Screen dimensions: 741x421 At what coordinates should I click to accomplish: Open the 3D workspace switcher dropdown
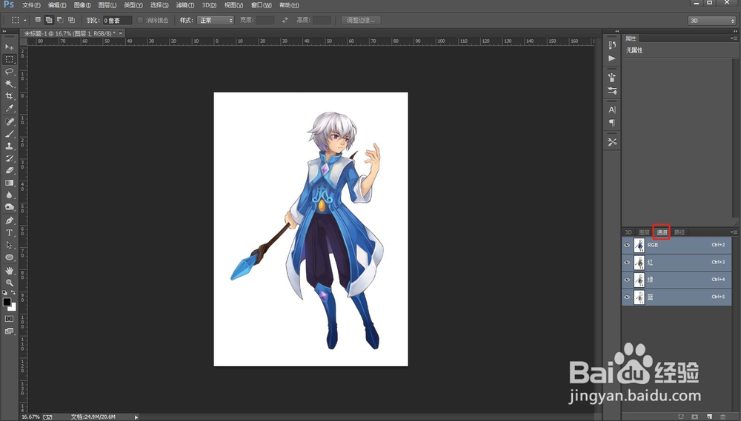click(711, 20)
